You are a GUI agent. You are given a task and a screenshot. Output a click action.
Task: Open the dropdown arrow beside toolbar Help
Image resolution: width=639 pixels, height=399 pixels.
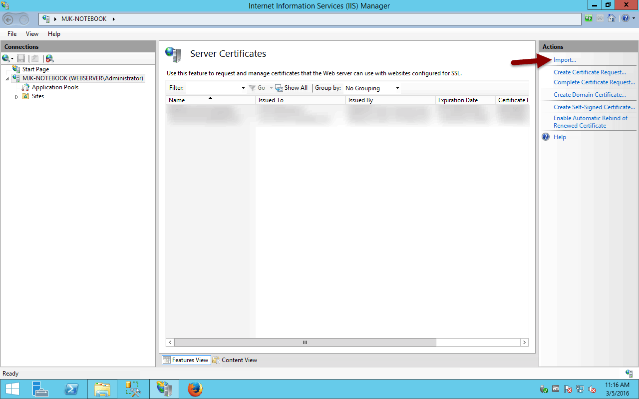point(634,19)
